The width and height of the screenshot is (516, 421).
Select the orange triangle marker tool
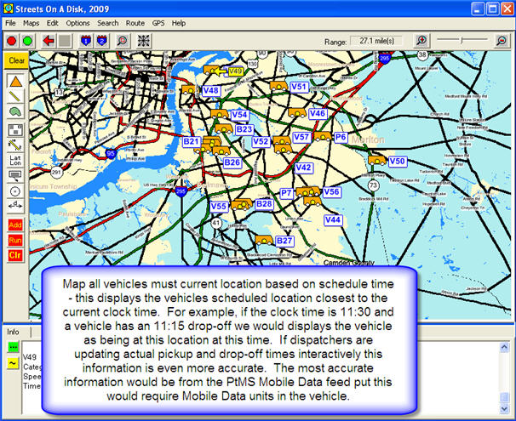[15, 82]
